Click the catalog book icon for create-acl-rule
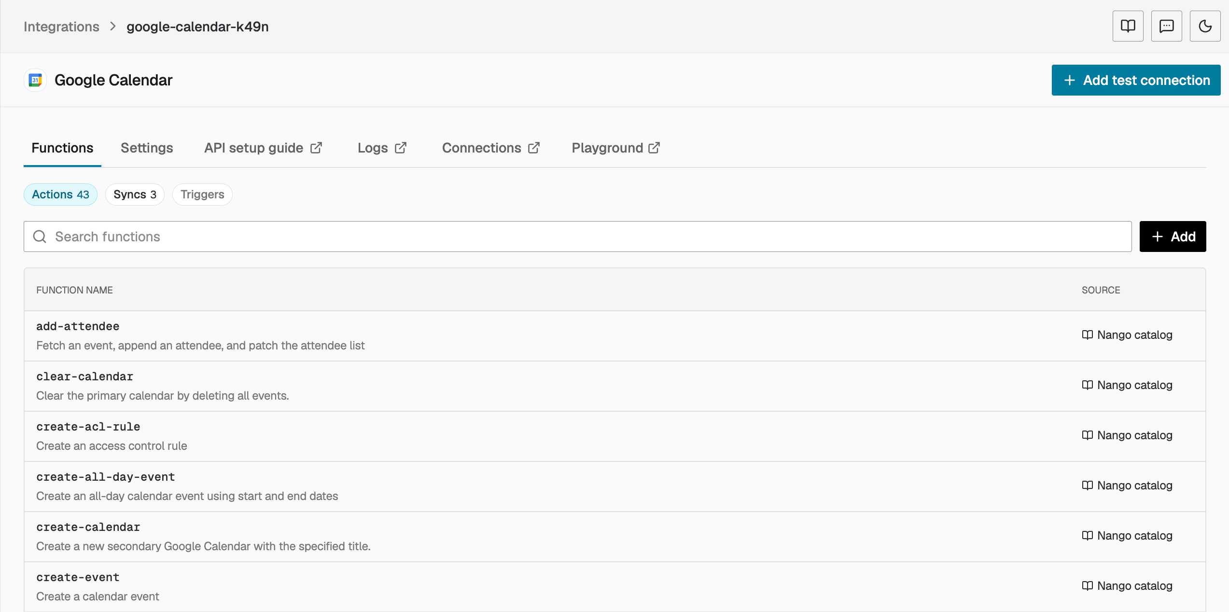1229x612 pixels. click(x=1087, y=435)
